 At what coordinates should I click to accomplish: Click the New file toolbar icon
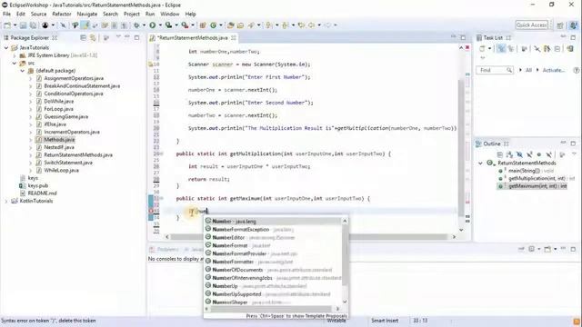tap(7, 25)
